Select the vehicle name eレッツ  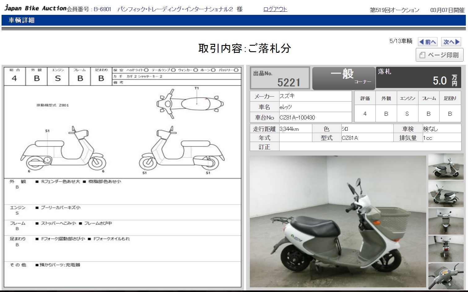pos(286,107)
